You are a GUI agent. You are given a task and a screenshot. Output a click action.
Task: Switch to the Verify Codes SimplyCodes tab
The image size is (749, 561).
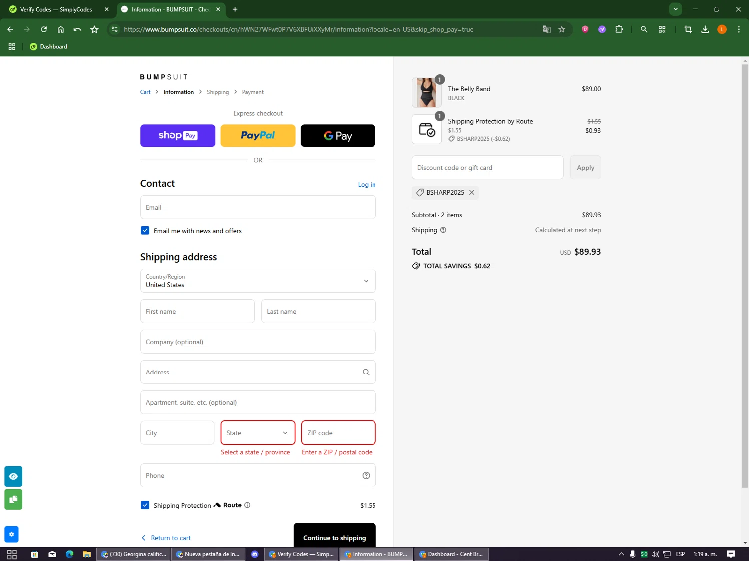tap(57, 9)
